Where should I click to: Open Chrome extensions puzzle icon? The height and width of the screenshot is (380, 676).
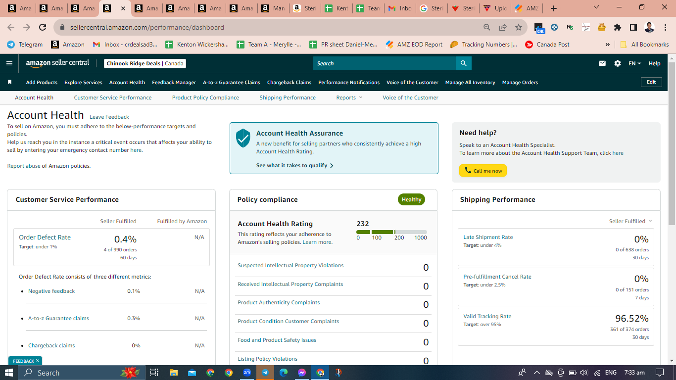point(617,27)
